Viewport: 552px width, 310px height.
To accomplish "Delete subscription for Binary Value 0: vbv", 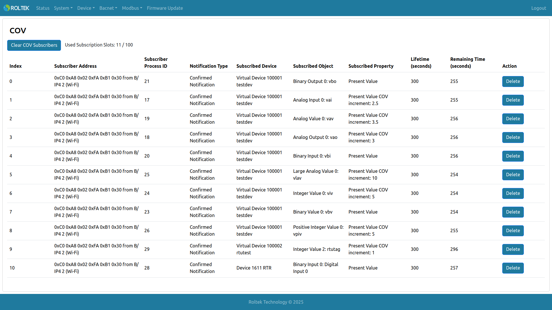I will point(513,212).
